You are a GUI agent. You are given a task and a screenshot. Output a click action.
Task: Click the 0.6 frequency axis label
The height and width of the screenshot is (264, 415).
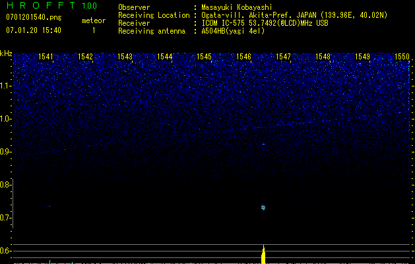6,251
